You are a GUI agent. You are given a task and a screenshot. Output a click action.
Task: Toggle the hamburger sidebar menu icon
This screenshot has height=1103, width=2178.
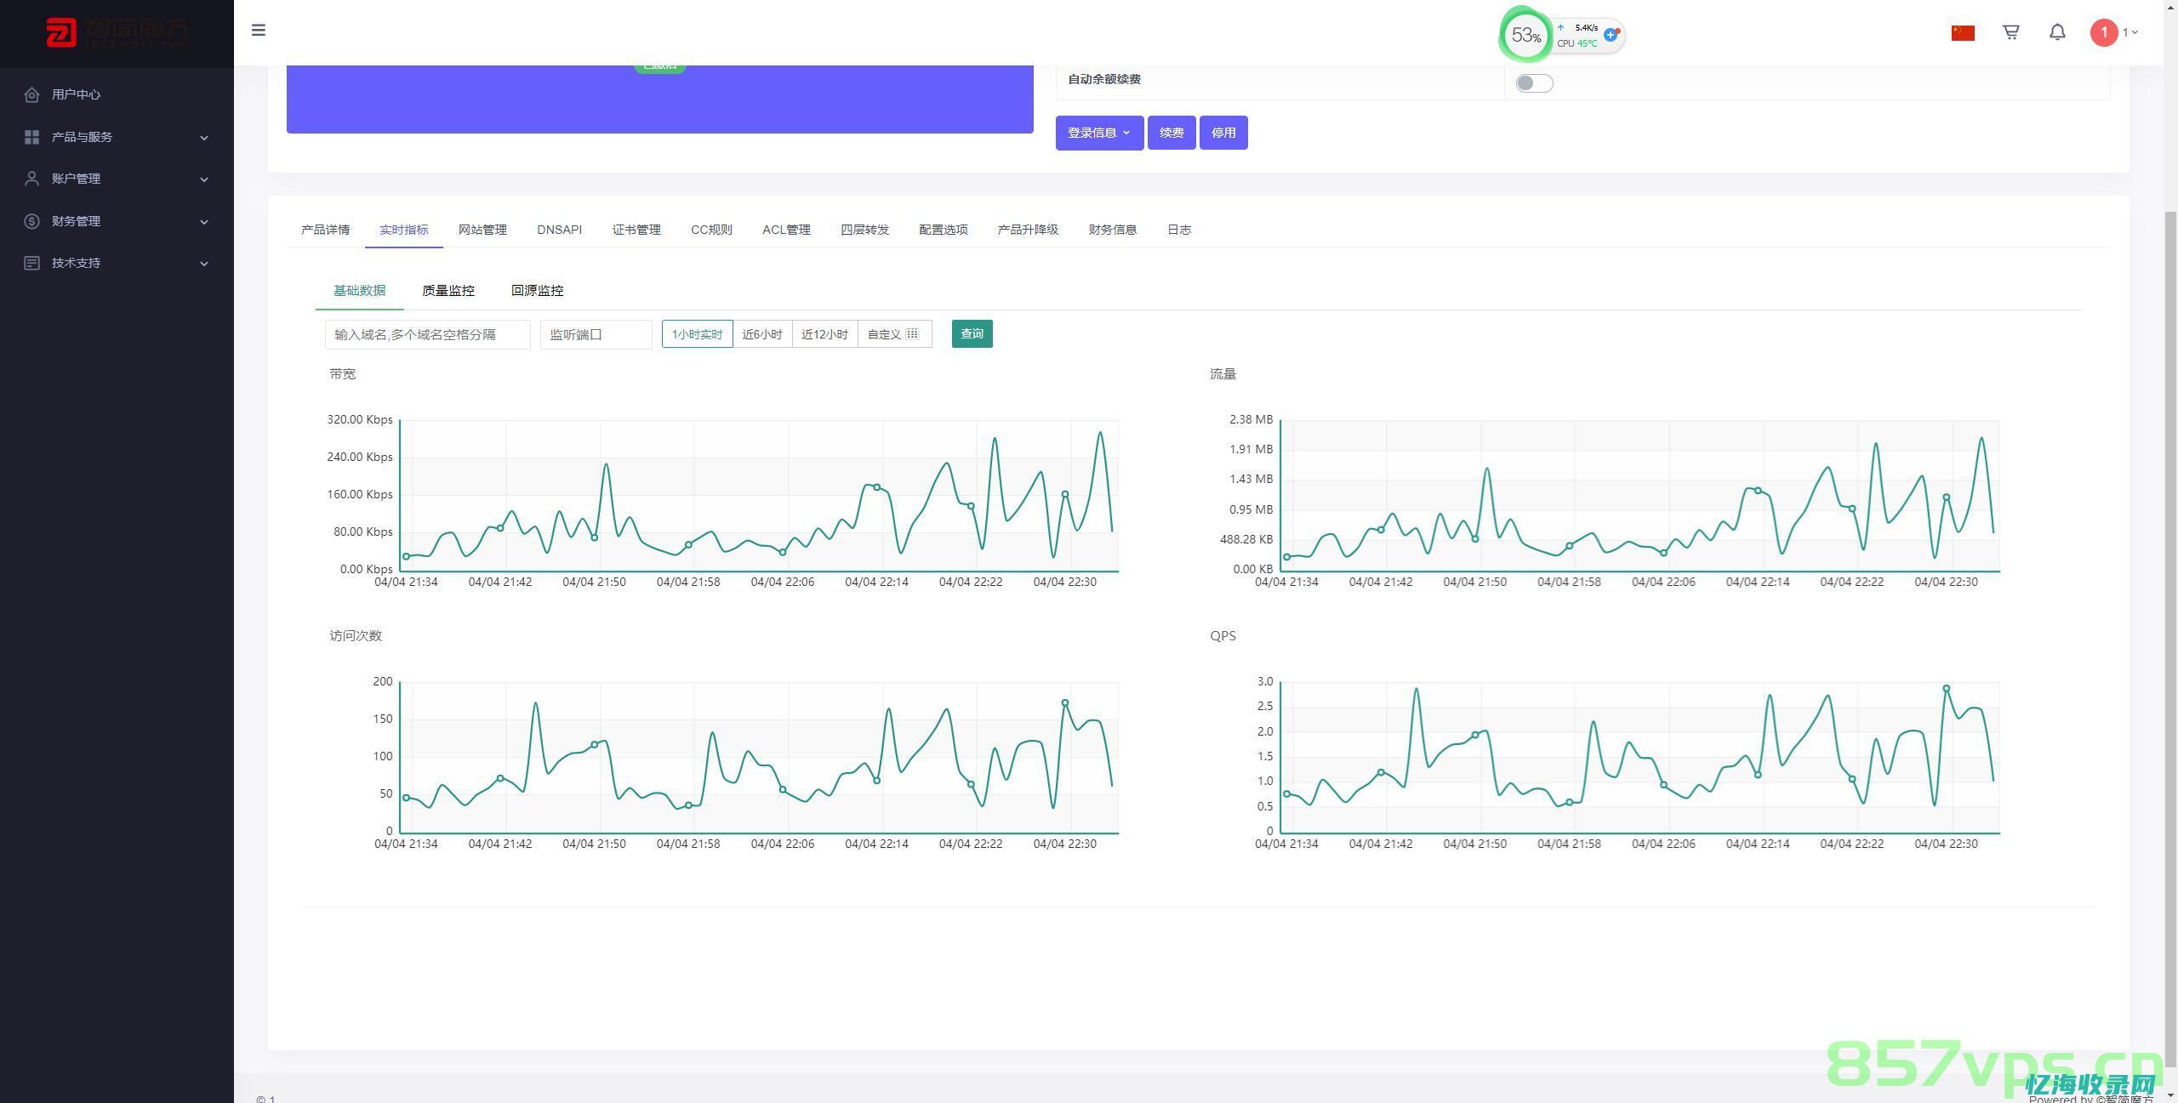click(x=259, y=31)
